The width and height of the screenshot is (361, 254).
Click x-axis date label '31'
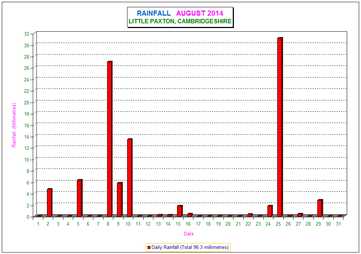338,224
